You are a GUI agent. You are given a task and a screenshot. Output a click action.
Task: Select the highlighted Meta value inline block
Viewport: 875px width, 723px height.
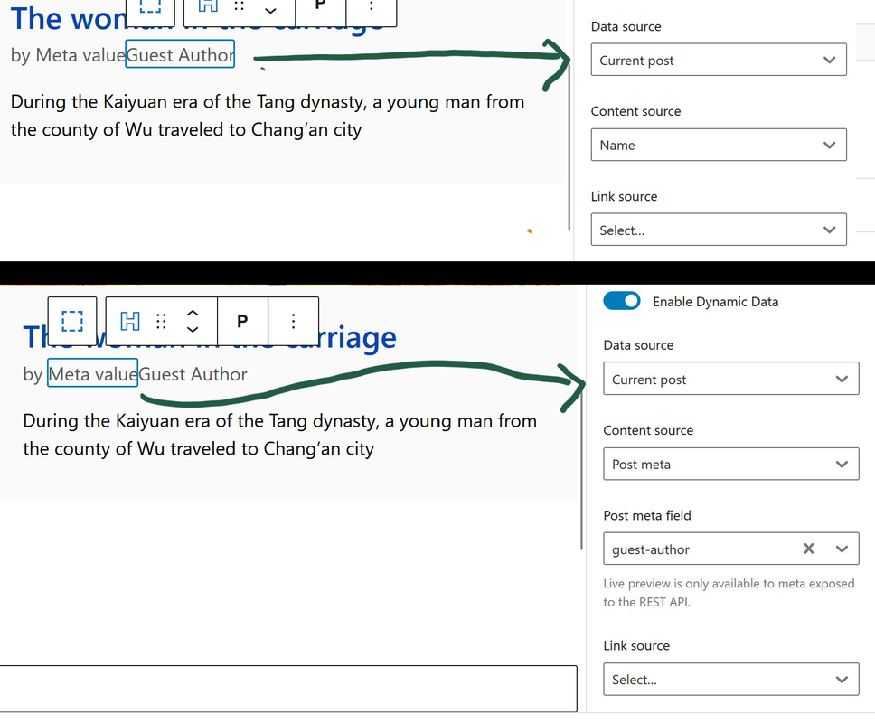(x=92, y=374)
